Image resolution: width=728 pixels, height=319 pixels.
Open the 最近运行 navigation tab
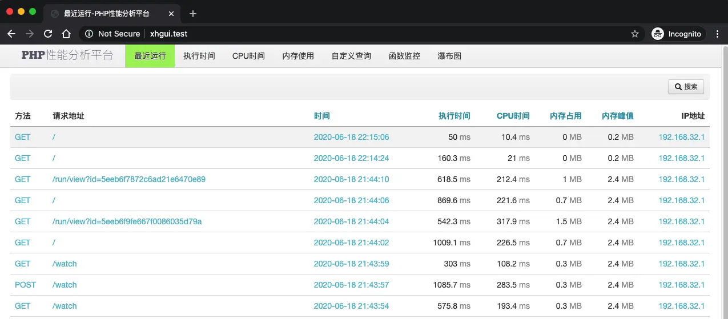pyautogui.click(x=150, y=56)
